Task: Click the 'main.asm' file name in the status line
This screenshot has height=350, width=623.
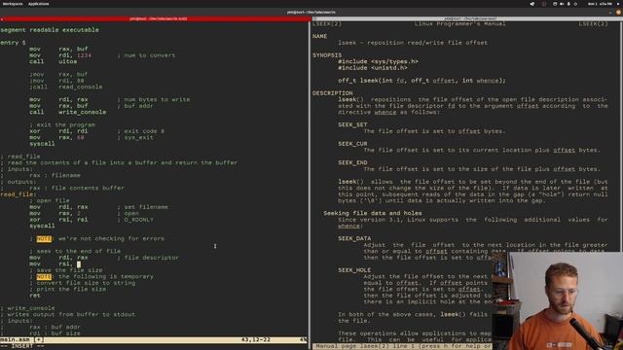Action: [x=15, y=339]
